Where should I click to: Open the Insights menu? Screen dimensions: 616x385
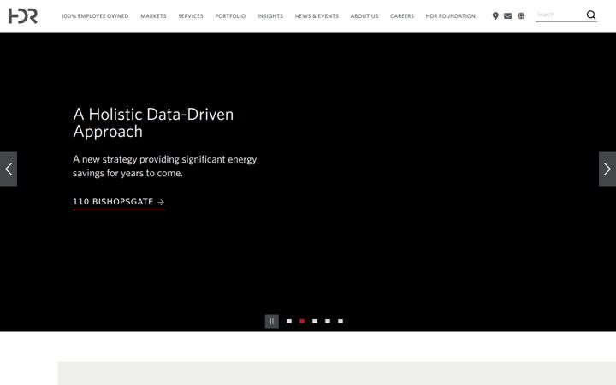click(269, 16)
